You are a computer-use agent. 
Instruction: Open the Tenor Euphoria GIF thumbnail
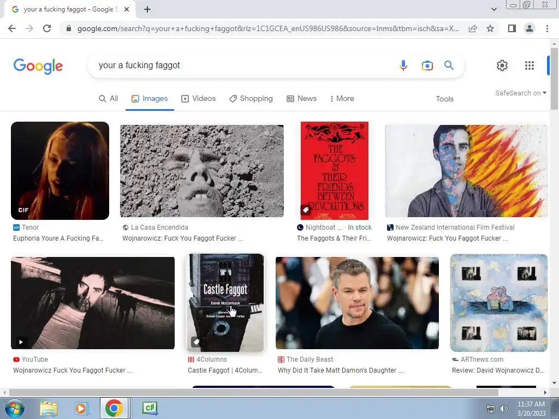(60, 171)
